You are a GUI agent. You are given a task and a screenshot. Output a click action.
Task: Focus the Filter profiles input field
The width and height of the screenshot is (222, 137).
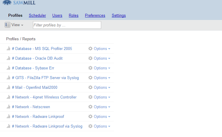pos(67,25)
